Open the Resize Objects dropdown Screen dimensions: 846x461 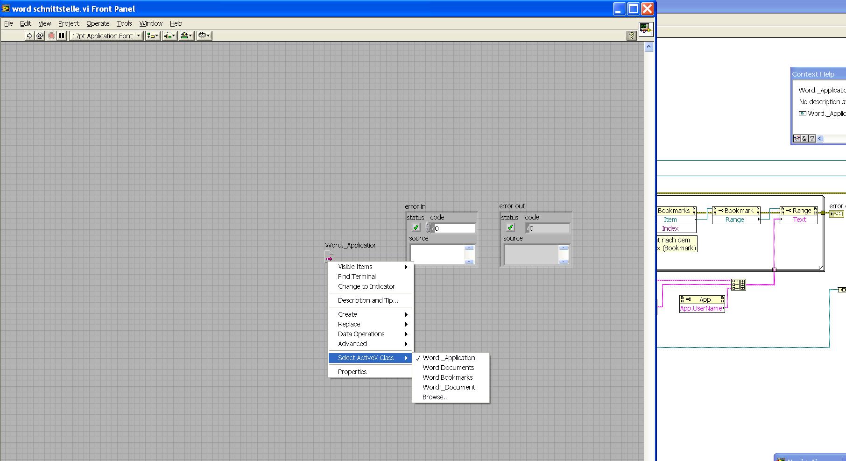click(x=186, y=35)
